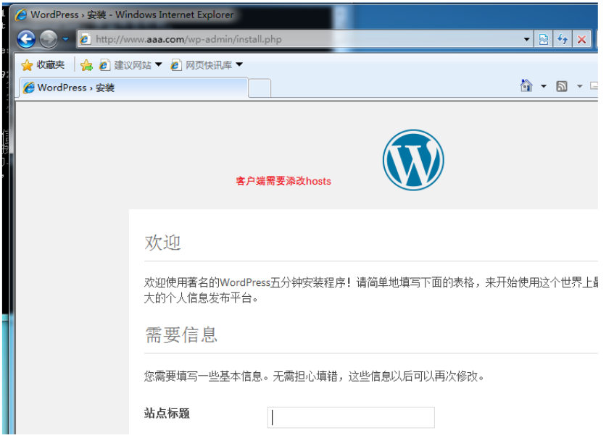Screen dimensions: 614x438
Task: Click the Refresh page icon
Action: (563, 39)
